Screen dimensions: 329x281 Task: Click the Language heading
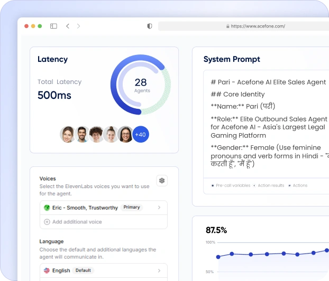51,241
